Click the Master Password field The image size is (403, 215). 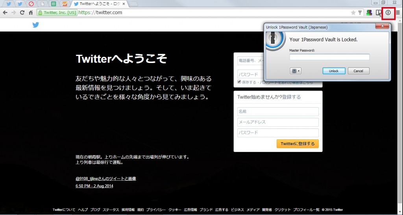coord(329,57)
